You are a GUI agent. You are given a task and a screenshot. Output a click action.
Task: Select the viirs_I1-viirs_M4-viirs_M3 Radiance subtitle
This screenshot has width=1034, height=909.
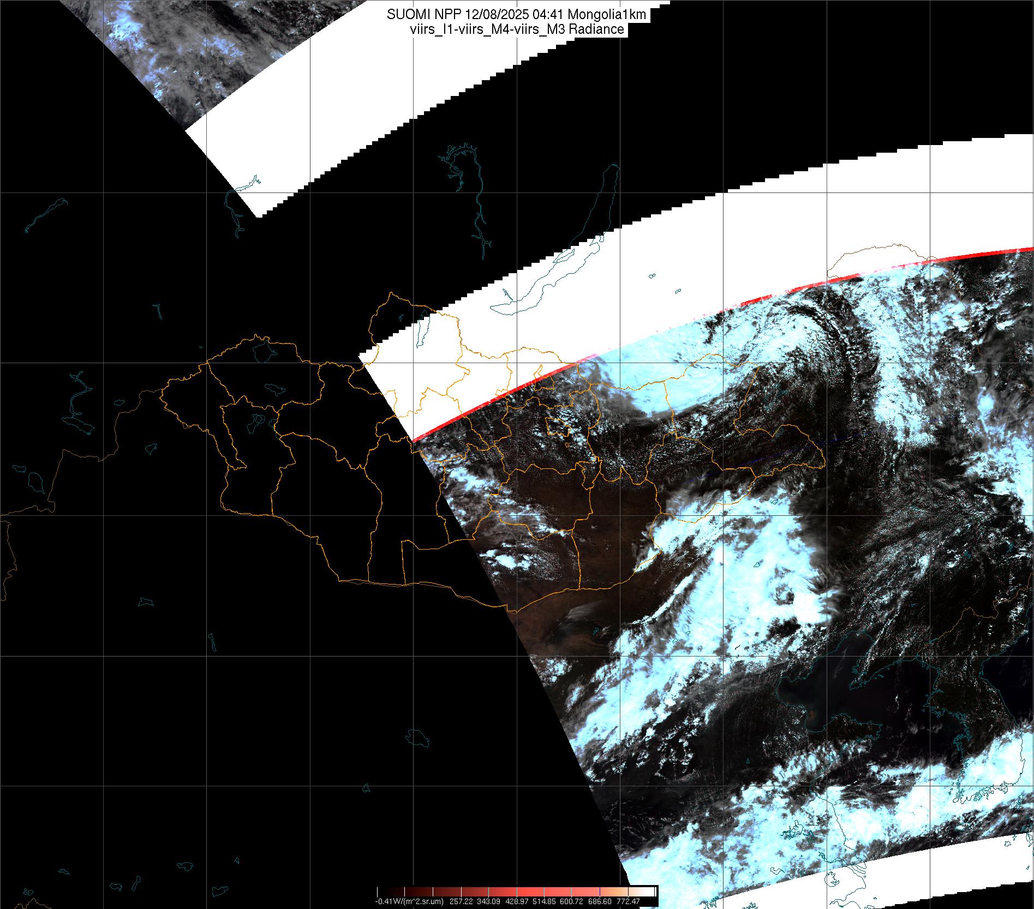pyautogui.click(x=516, y=29)
